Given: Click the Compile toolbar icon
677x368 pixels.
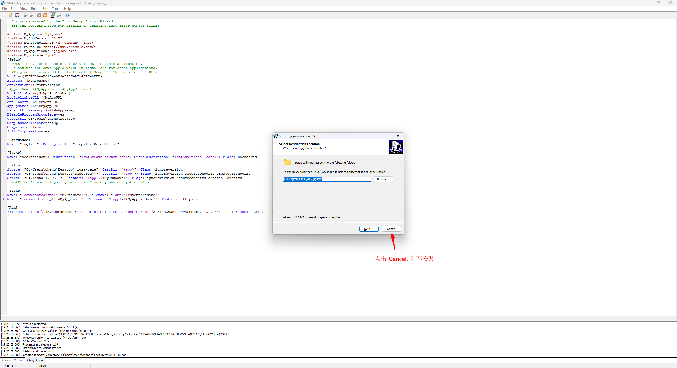Looking at the screenshot, I should (x=25, y=15).
